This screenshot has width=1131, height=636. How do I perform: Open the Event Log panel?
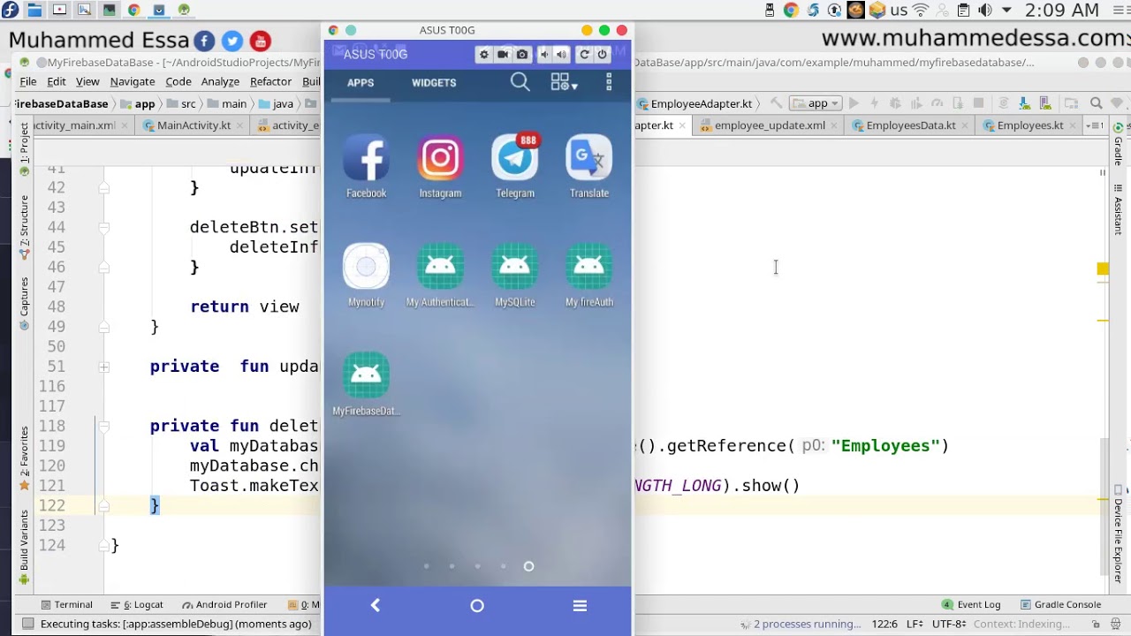[971, 605]
